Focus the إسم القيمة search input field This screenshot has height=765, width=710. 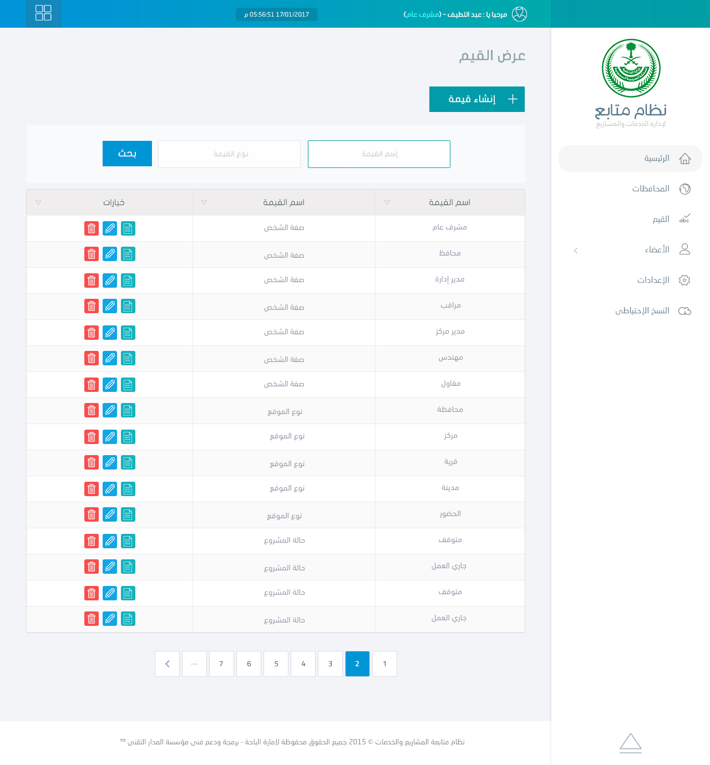click(379, 154)
